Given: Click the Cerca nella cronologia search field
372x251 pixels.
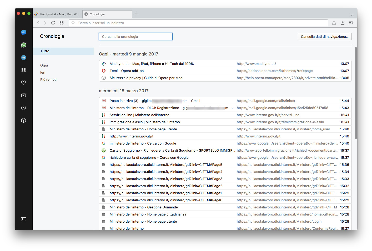Looking at the screenshot, I should 135,37.
